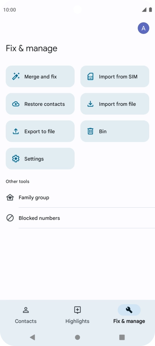Open Blocked numbers list entry

pyautogui.click(x=77, y=218)
